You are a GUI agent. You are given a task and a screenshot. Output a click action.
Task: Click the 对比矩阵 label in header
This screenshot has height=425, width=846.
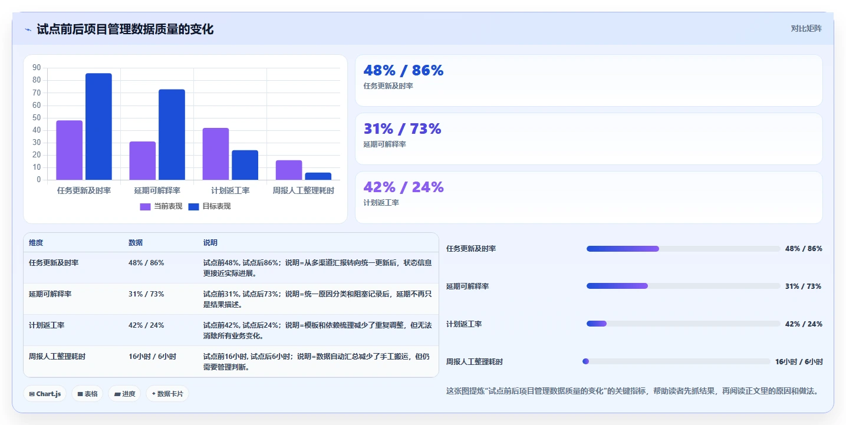coord(806,28)
